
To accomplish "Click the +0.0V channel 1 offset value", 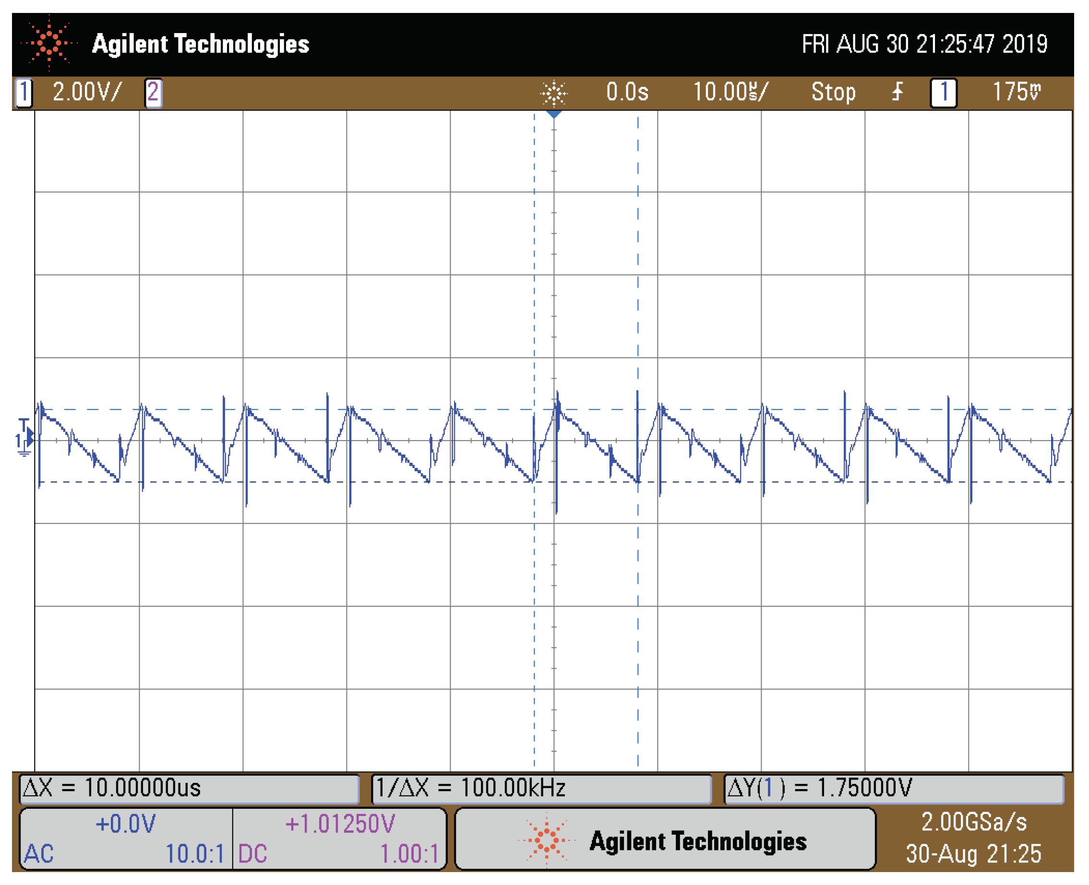I will (x=126, y=824).
